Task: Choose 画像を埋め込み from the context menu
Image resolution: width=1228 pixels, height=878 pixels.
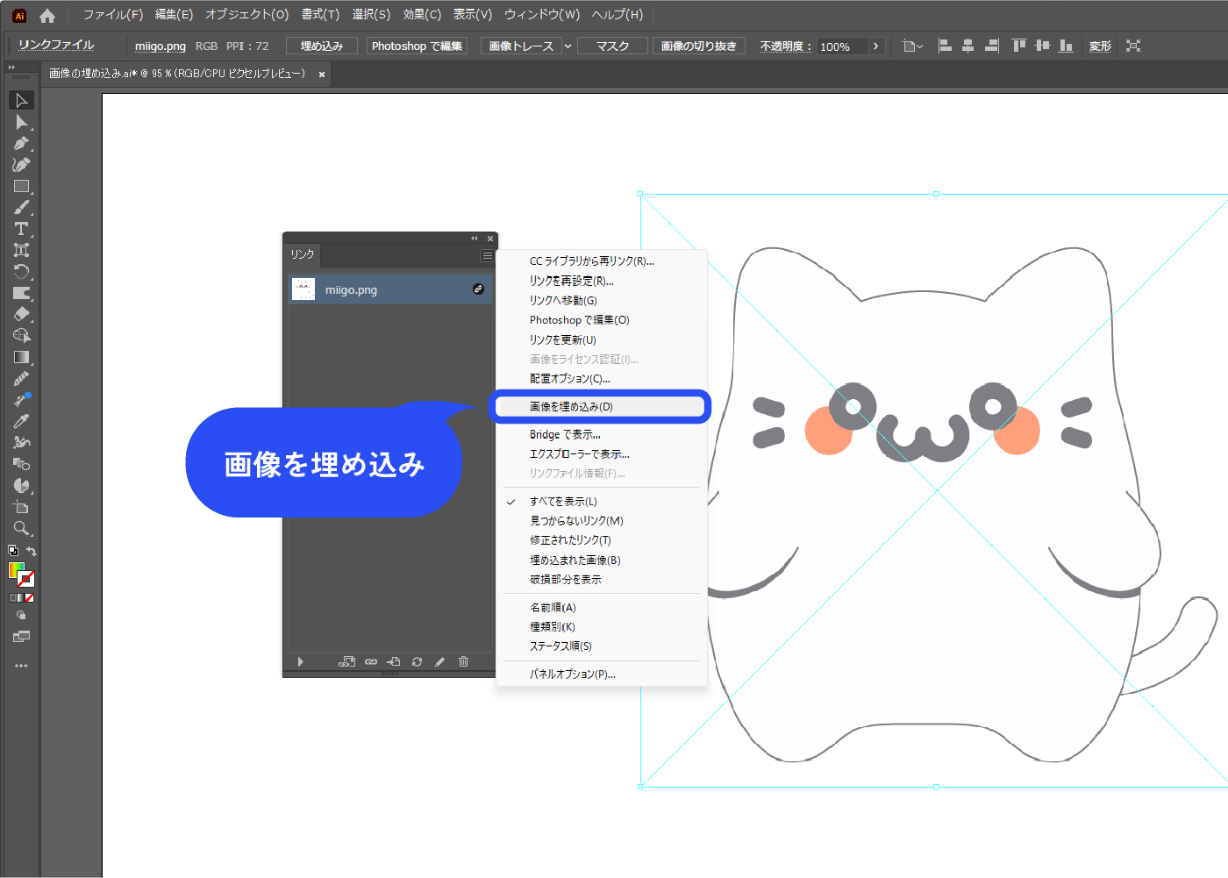Action: click(571, 406)
